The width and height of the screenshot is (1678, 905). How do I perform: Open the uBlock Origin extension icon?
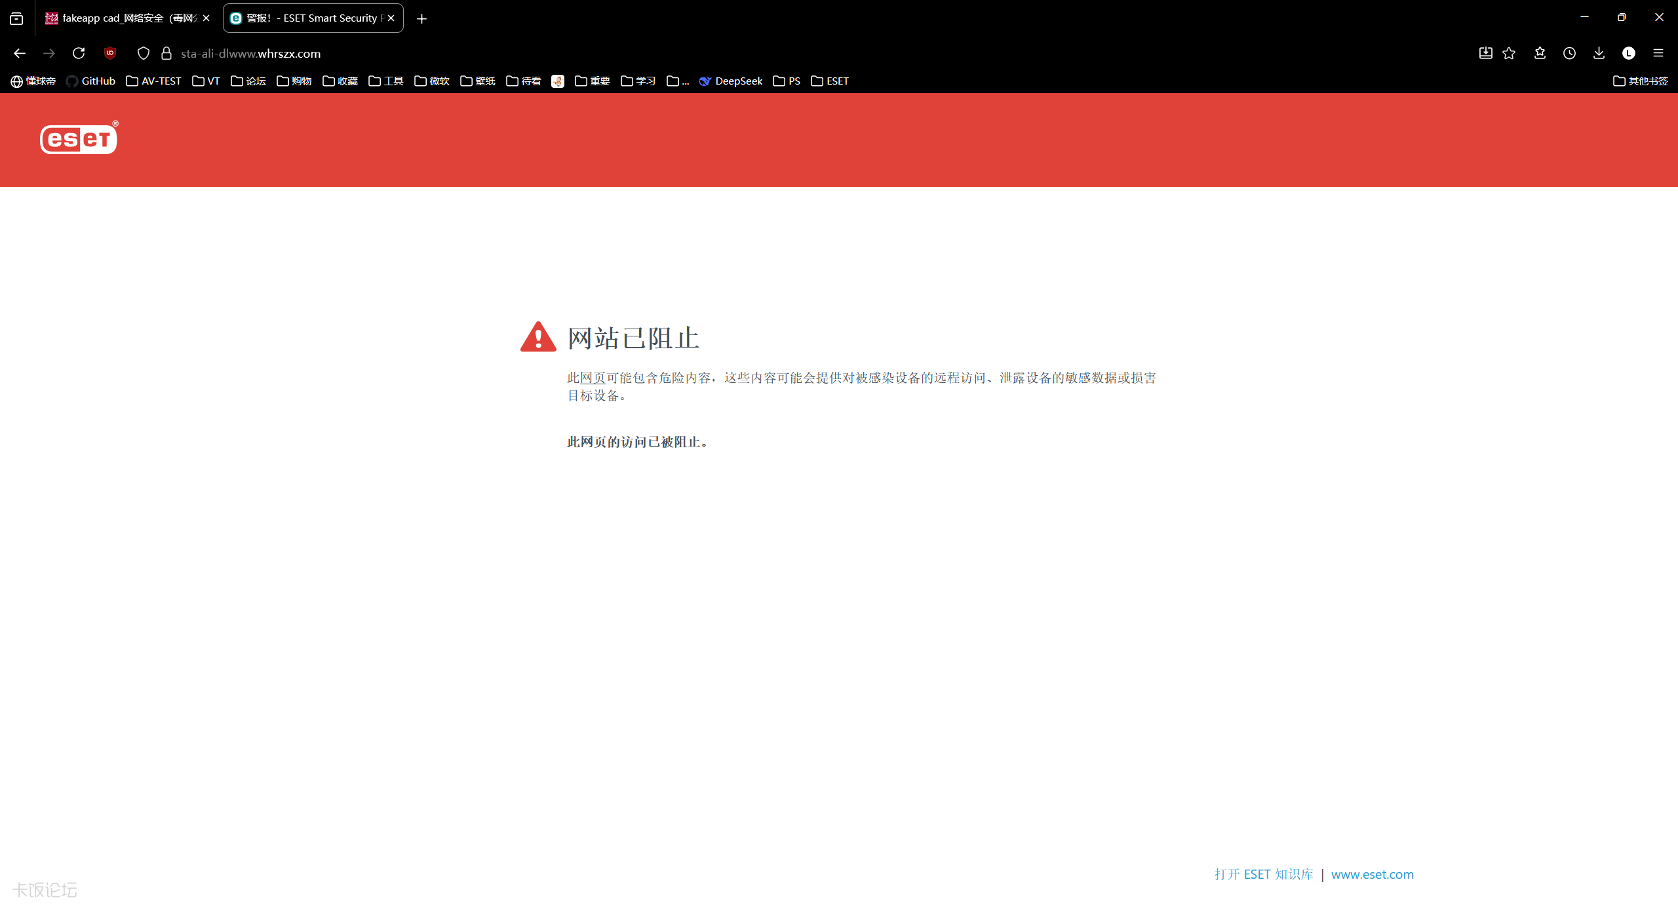click(109, 53)
